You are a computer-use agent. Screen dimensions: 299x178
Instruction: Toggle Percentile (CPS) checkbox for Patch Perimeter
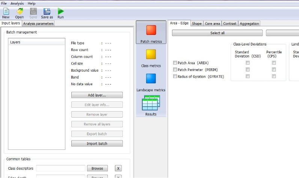pyautogui.click(x=274, y=69)
